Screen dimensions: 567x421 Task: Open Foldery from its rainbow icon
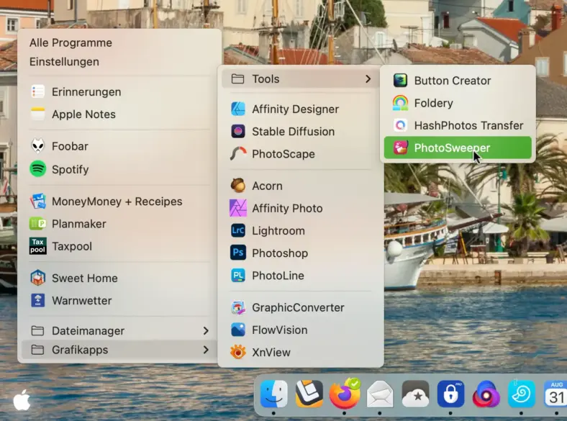click(400, 103)
